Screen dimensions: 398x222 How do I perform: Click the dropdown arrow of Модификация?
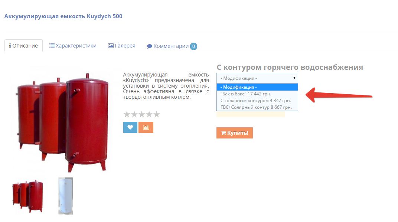(x=294, y=78)
